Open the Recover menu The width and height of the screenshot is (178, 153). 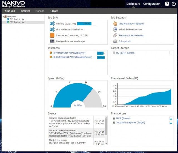(25, 11)
